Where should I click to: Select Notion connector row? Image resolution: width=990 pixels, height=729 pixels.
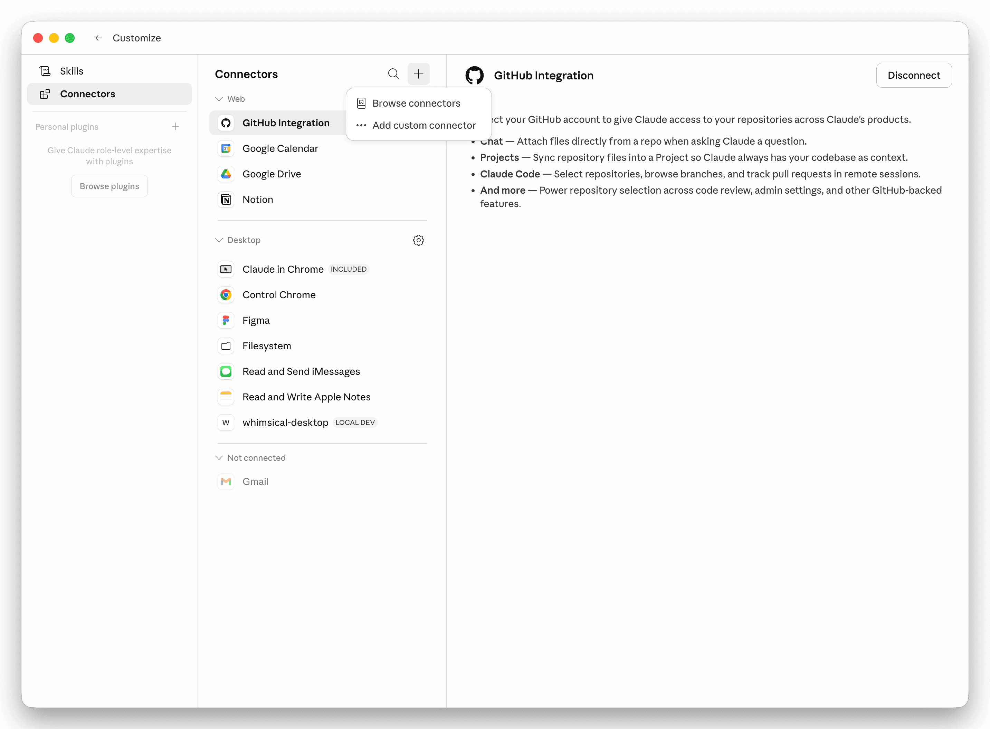pos(322,200)
